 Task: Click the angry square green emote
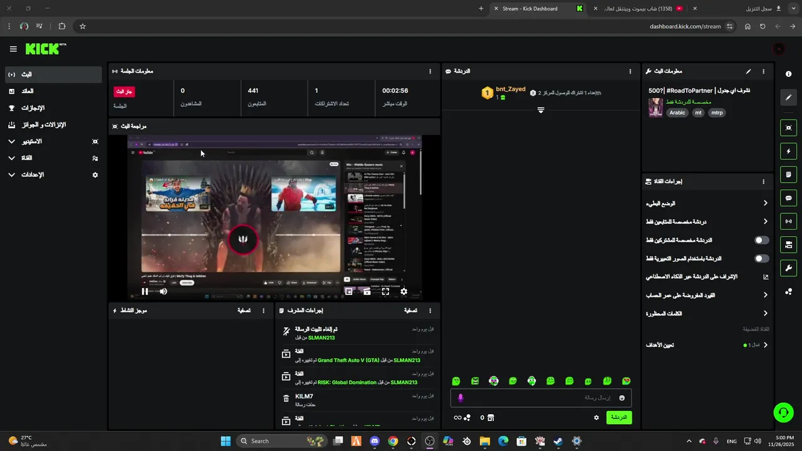click(x=475, y=381)
